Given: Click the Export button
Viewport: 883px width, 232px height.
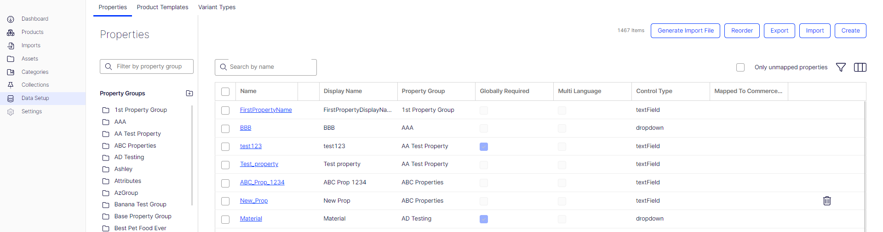Looking at the screenshot, I should coord(779,31).
